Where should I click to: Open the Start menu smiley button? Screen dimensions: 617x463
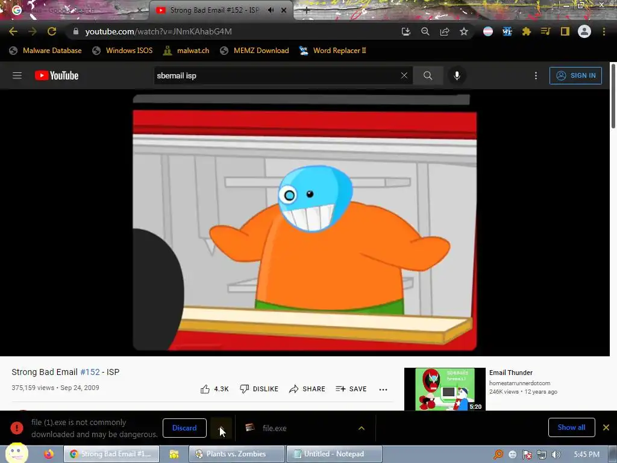(x=16, y=453)
